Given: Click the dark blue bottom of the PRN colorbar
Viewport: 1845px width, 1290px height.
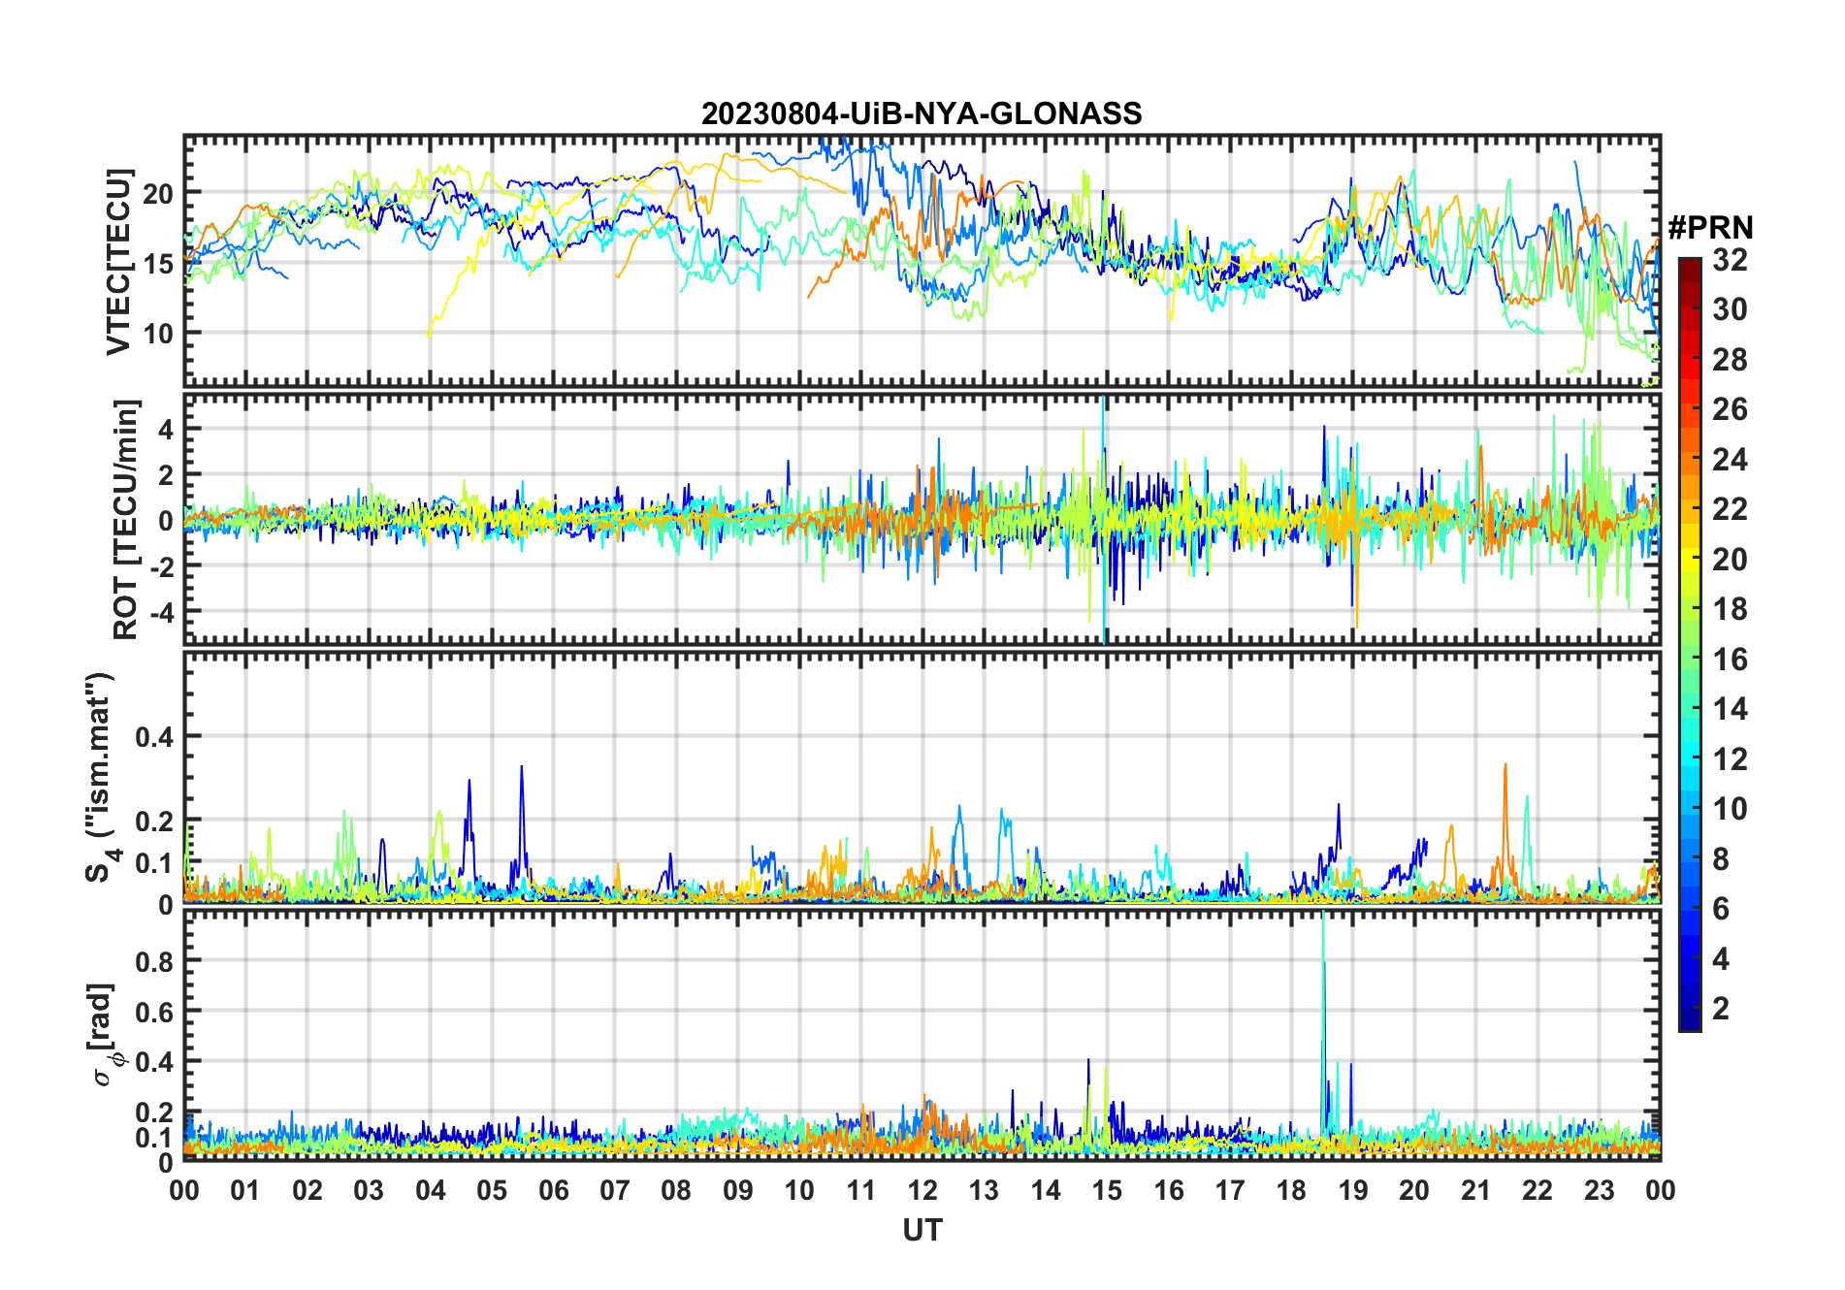Looking at the screenshot, I should pyautogui.click(x=1689, y=1022).
